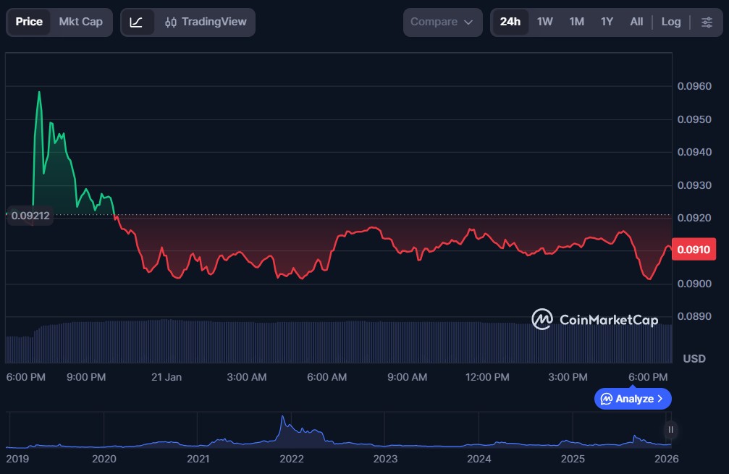Expand the Analyze chevron button
The image size is (729, 474).
pyautogui.click(x=633, y=399)
